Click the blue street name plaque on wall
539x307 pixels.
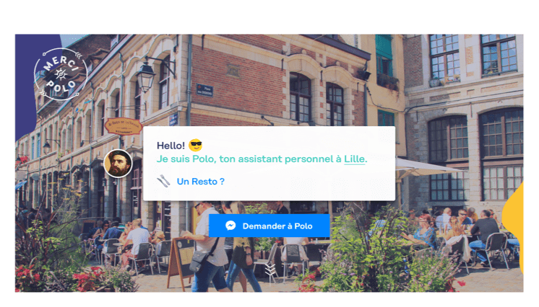[x=204, y=90]
